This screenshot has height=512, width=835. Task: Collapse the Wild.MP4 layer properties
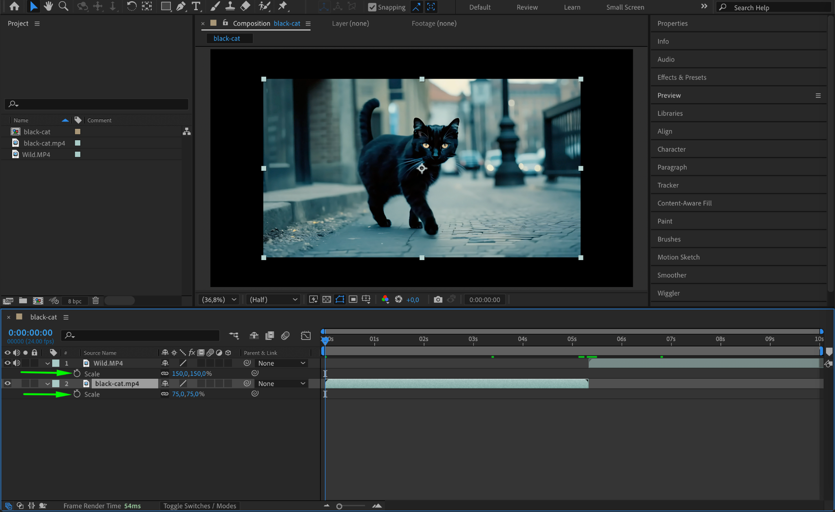click(48, 363)
